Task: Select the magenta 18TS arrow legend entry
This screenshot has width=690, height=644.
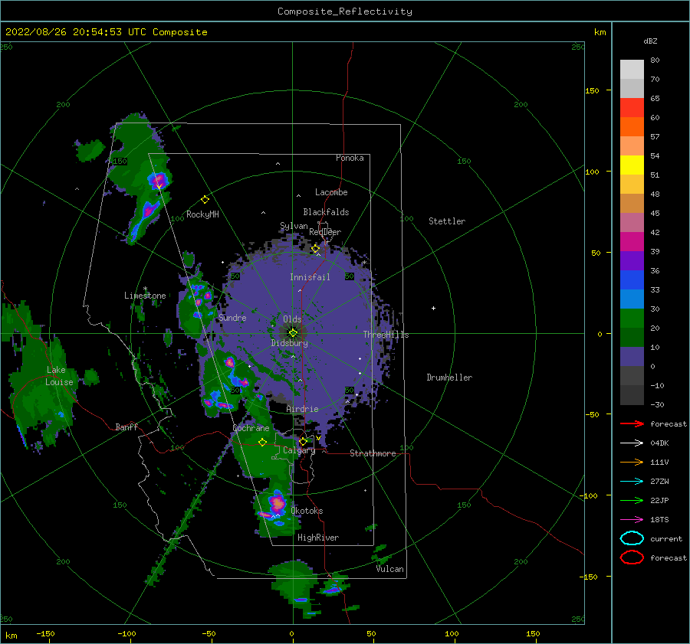Action: click(632, 520)
